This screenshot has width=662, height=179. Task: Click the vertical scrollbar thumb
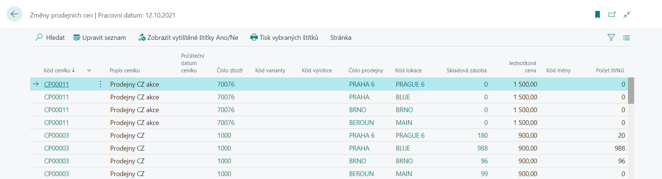coord(631,91)
